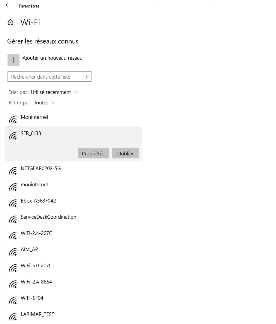This screenshot has width=276, height=324.
Task: Open Propriétés for SFR_8138
Action: tap(93, 153)
